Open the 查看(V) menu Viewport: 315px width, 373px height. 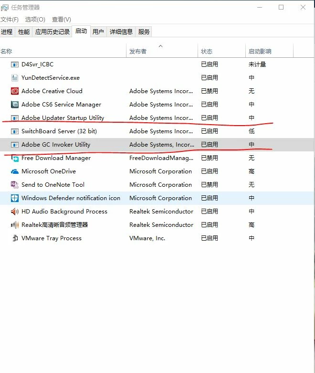(62, 20)
